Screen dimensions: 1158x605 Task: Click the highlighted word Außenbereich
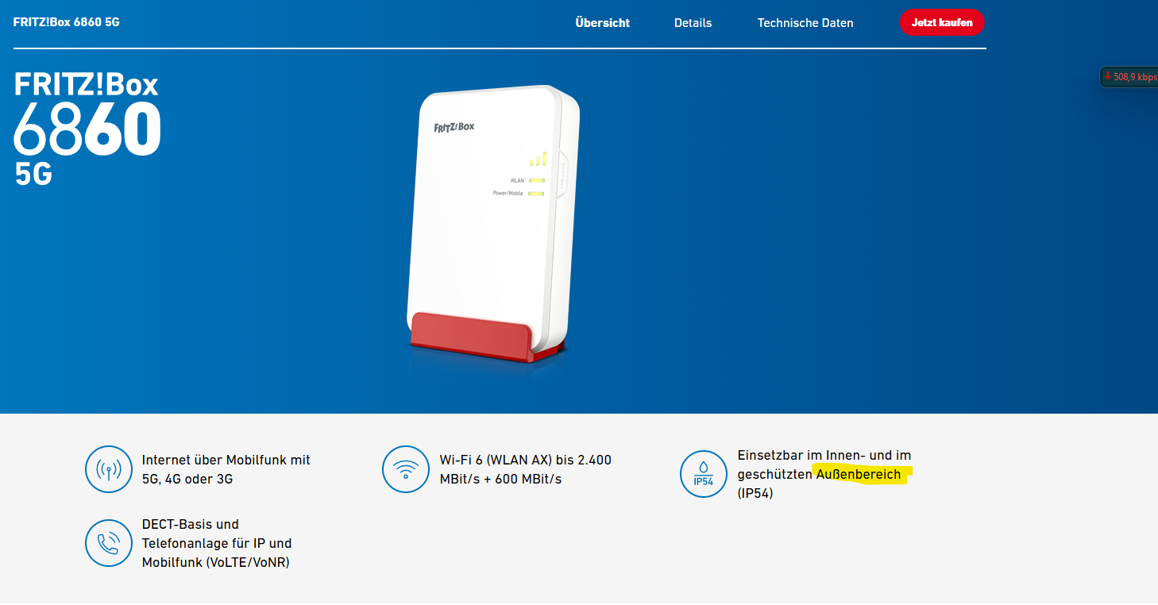click(859, 474)
